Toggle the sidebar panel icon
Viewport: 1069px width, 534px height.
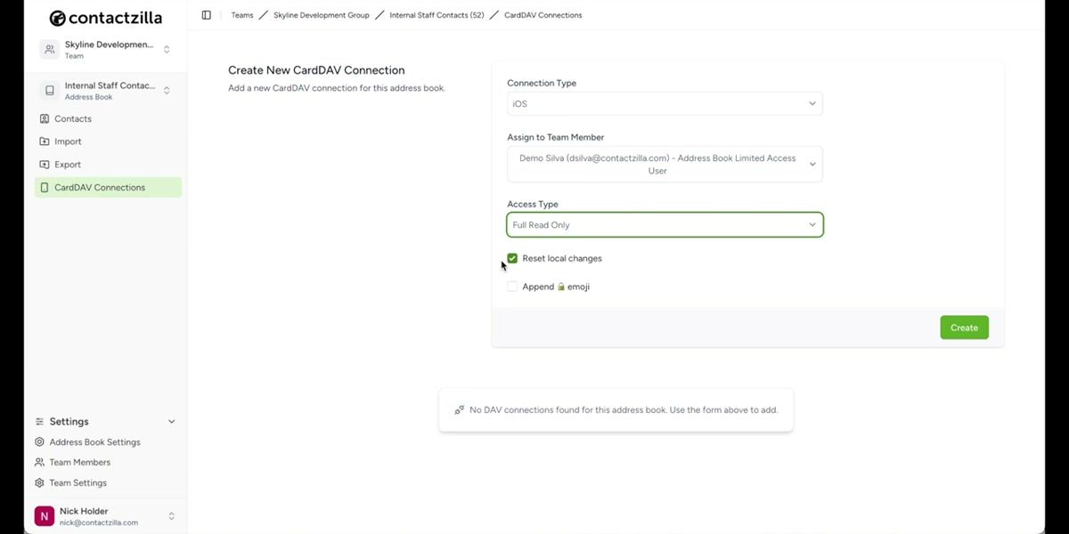pos(207,15)
